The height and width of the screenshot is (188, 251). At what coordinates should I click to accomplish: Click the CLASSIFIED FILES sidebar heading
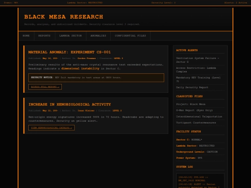point(189,96)
